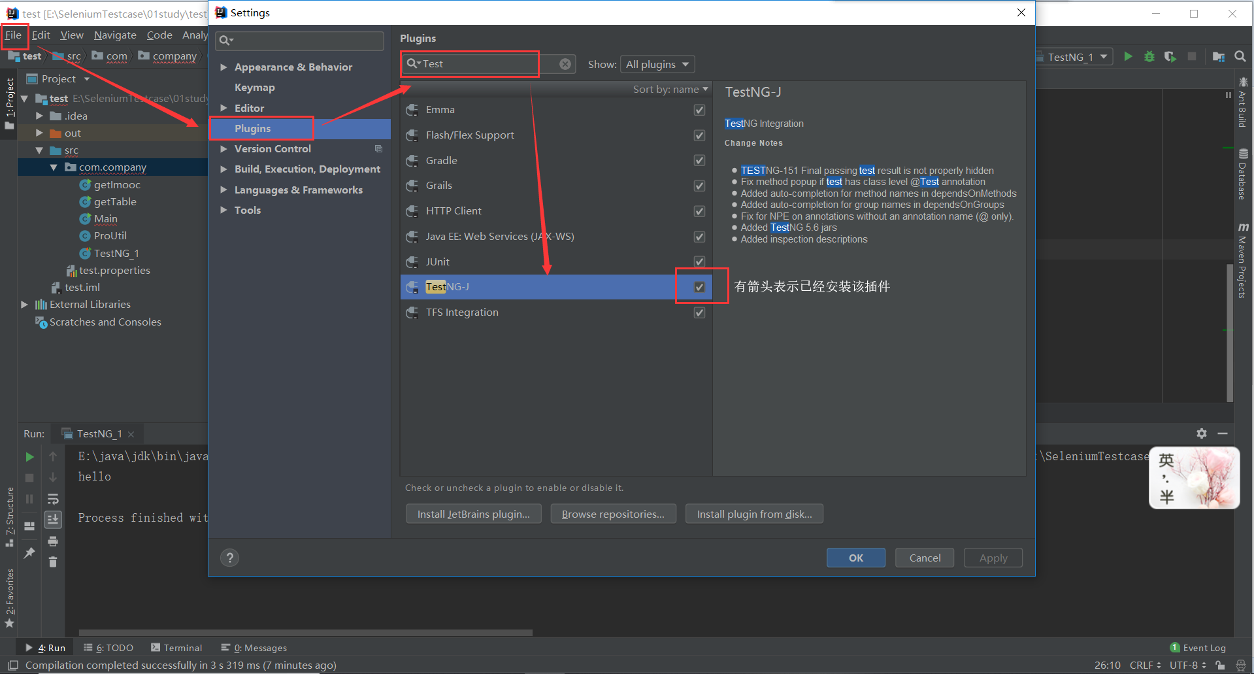Toggle soft-wrap icon in Run panel
1254x674 pixels.
coord(53,499)
